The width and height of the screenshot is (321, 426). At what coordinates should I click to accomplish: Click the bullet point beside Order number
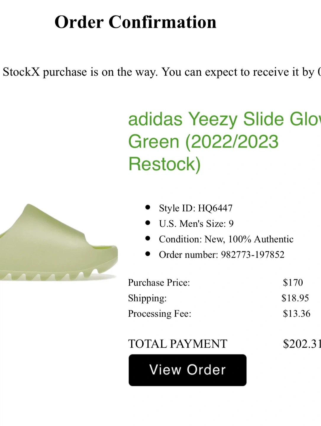coord(148,254)
